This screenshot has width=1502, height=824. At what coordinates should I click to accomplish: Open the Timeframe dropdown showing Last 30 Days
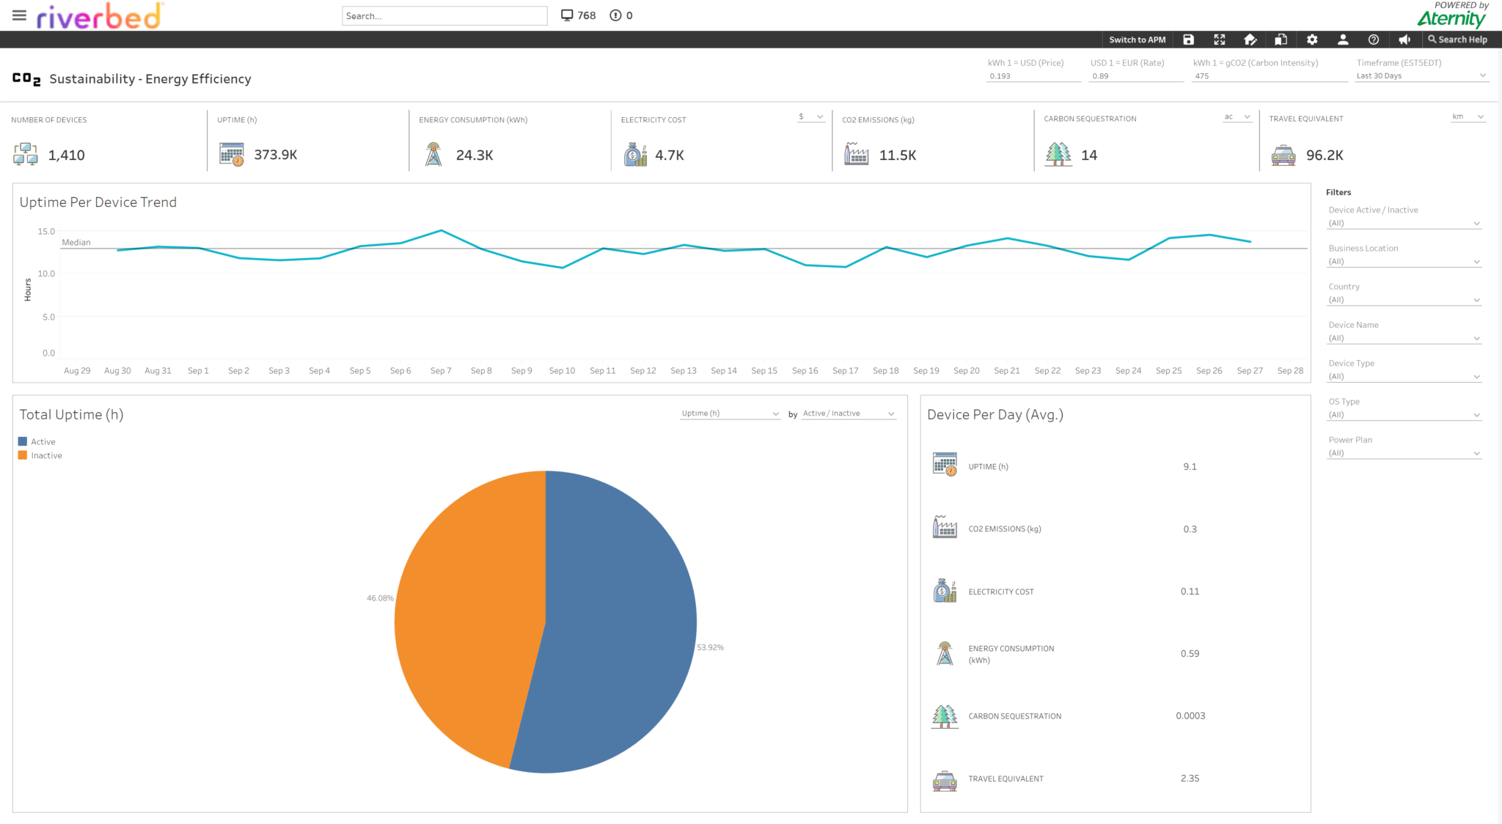(x=1420, y=76)
